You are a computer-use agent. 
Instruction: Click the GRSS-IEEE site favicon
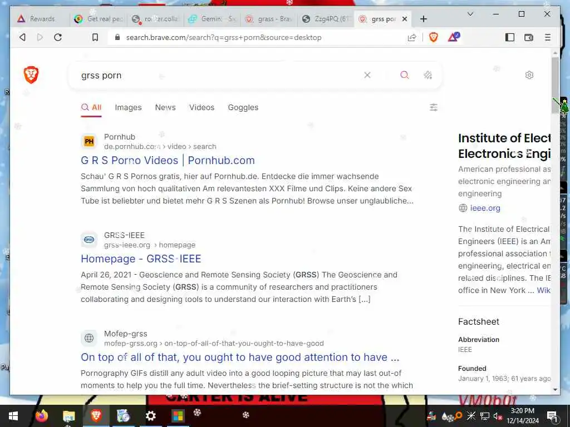pyautogui.click(x=89, y=240)
